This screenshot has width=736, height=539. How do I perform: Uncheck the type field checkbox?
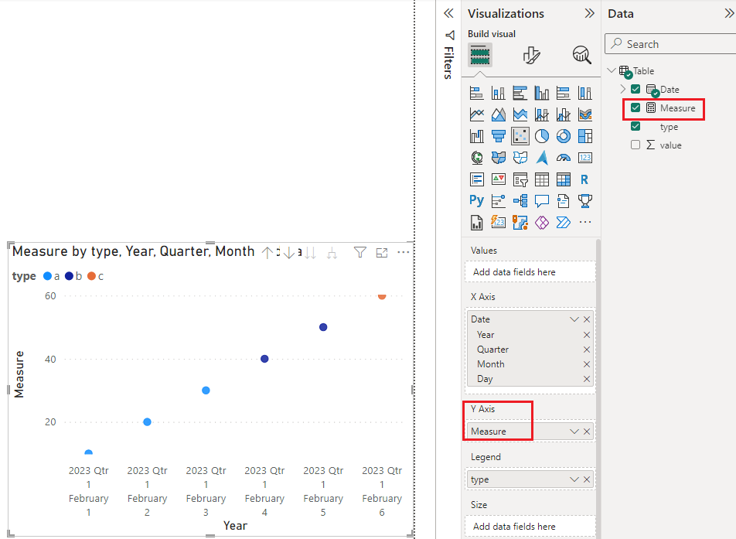coord(635,126)
